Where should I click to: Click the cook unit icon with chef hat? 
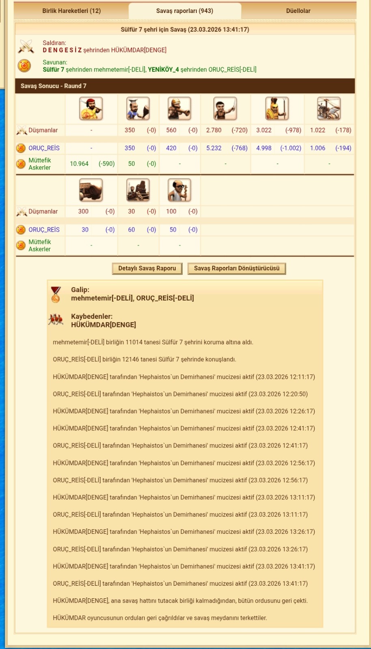(x=138, y=109)
